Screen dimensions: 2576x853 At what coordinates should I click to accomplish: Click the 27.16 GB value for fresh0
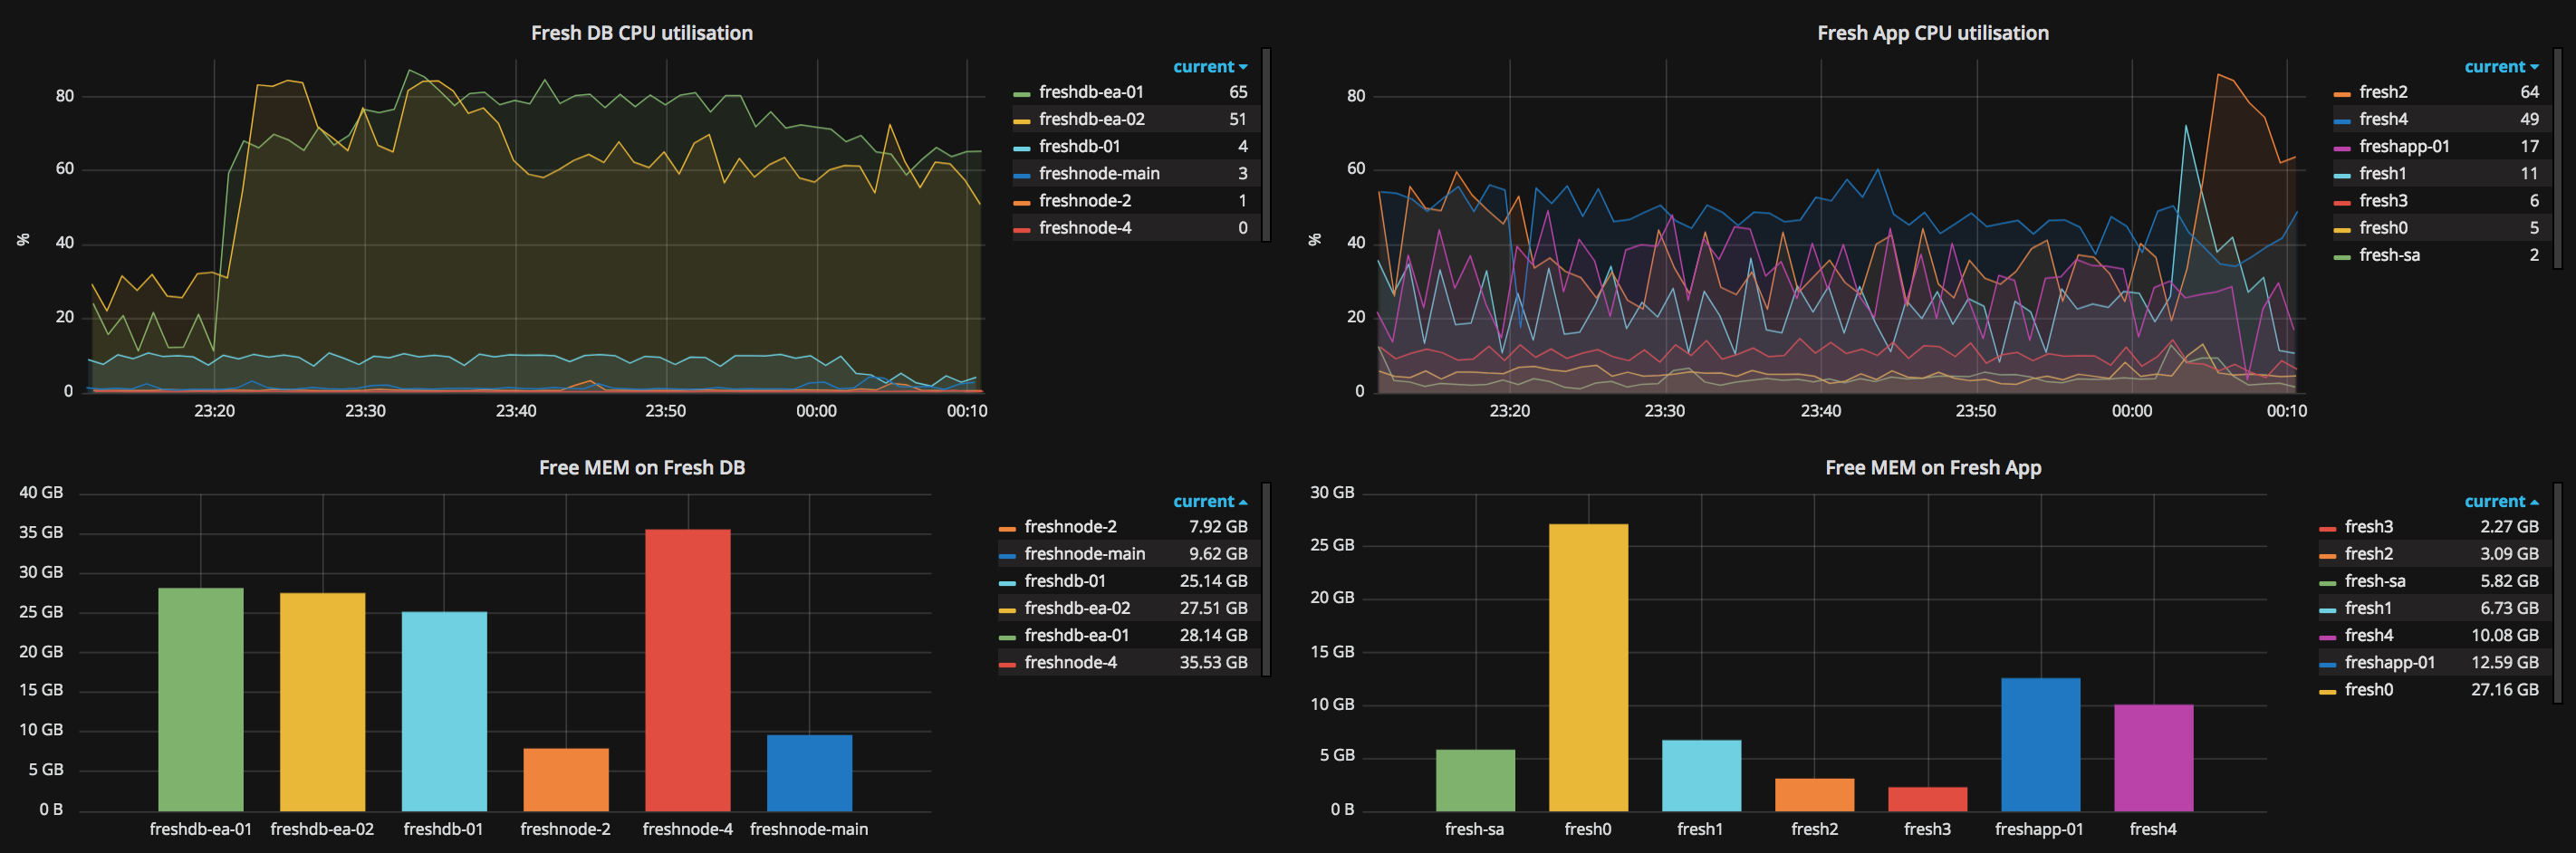point(2504,689)
